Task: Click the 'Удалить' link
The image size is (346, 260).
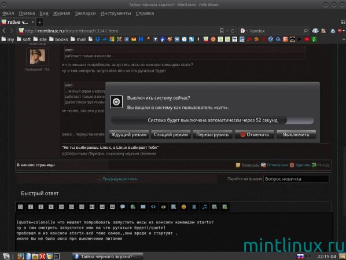Action: click(x=303, y=165)
